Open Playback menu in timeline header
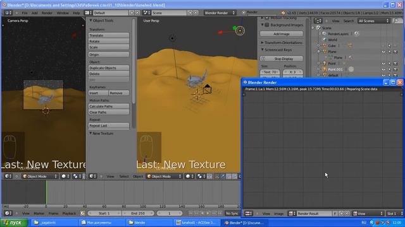This screenshot has width=405, height=227. pyautogui.click(x=69, y=213)
